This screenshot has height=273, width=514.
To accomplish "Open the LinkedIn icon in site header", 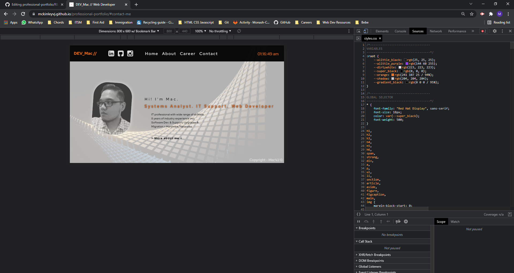I will (111, 53).
